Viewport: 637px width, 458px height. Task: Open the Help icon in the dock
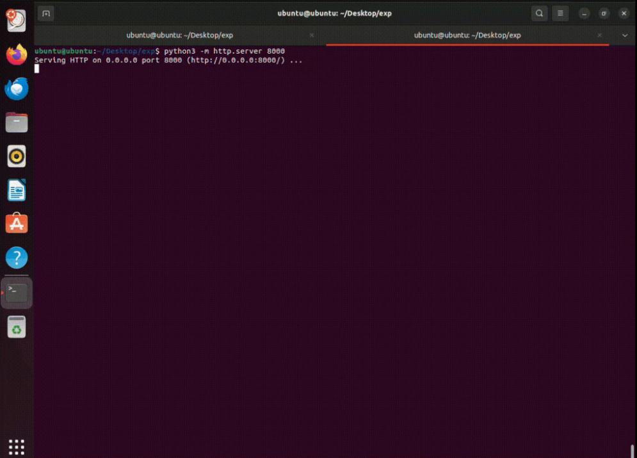(17, 258)
